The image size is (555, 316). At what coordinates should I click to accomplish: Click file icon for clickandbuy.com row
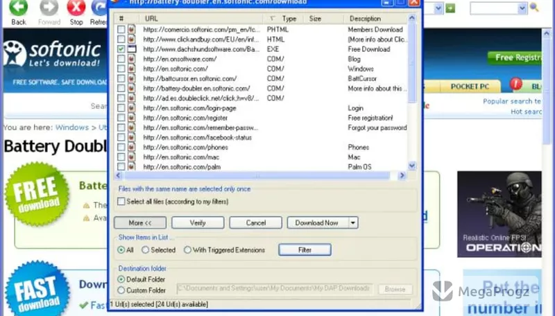[x=131, y=39]
